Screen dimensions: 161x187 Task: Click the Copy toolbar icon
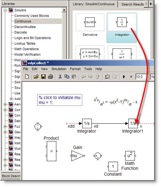click(67, 77)
